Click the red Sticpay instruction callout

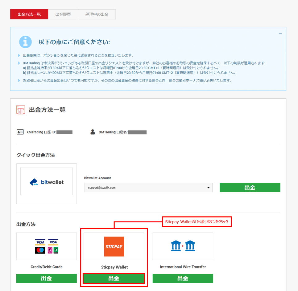coord(197,222)
